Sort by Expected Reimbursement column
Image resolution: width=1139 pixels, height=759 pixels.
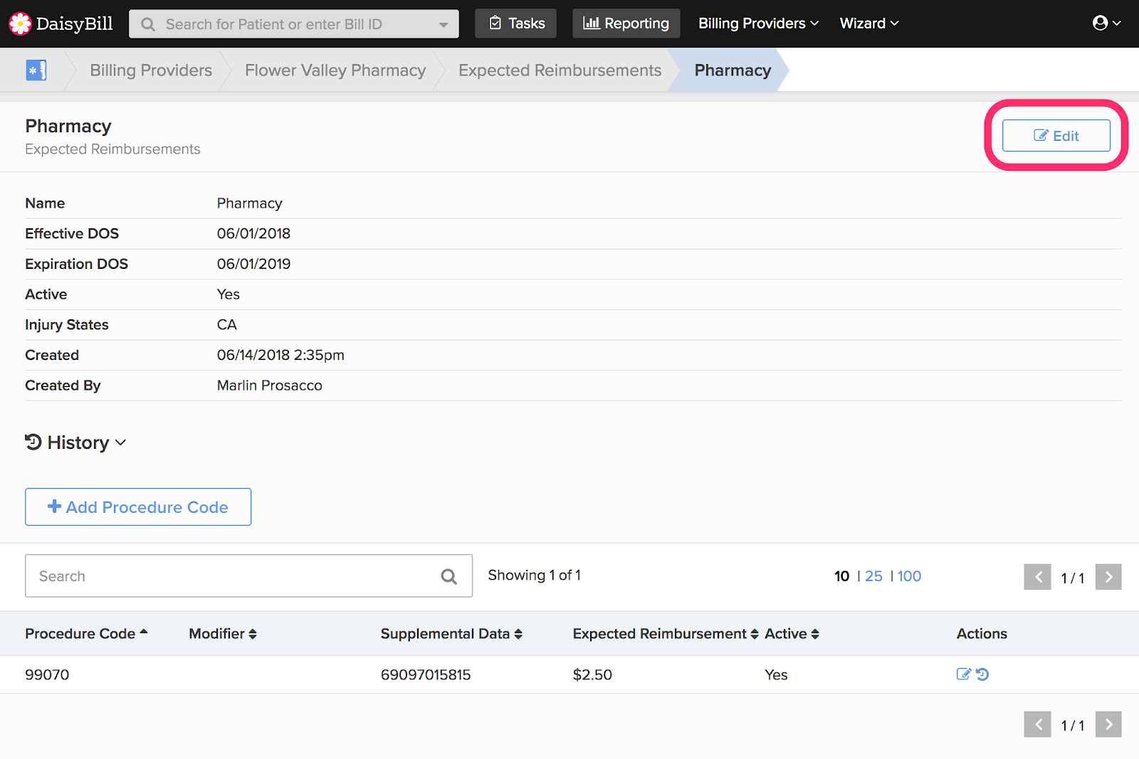click(x=666, y=633)
